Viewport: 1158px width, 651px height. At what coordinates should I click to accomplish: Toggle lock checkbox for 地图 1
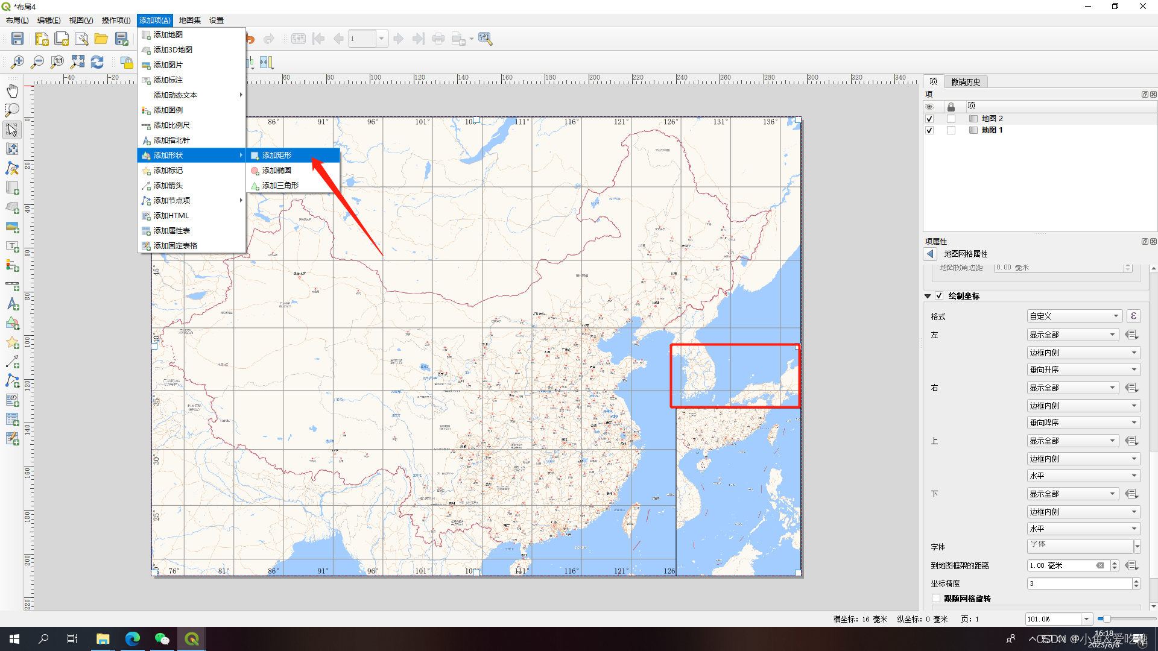pyautogui.click(x=951, y=130)
